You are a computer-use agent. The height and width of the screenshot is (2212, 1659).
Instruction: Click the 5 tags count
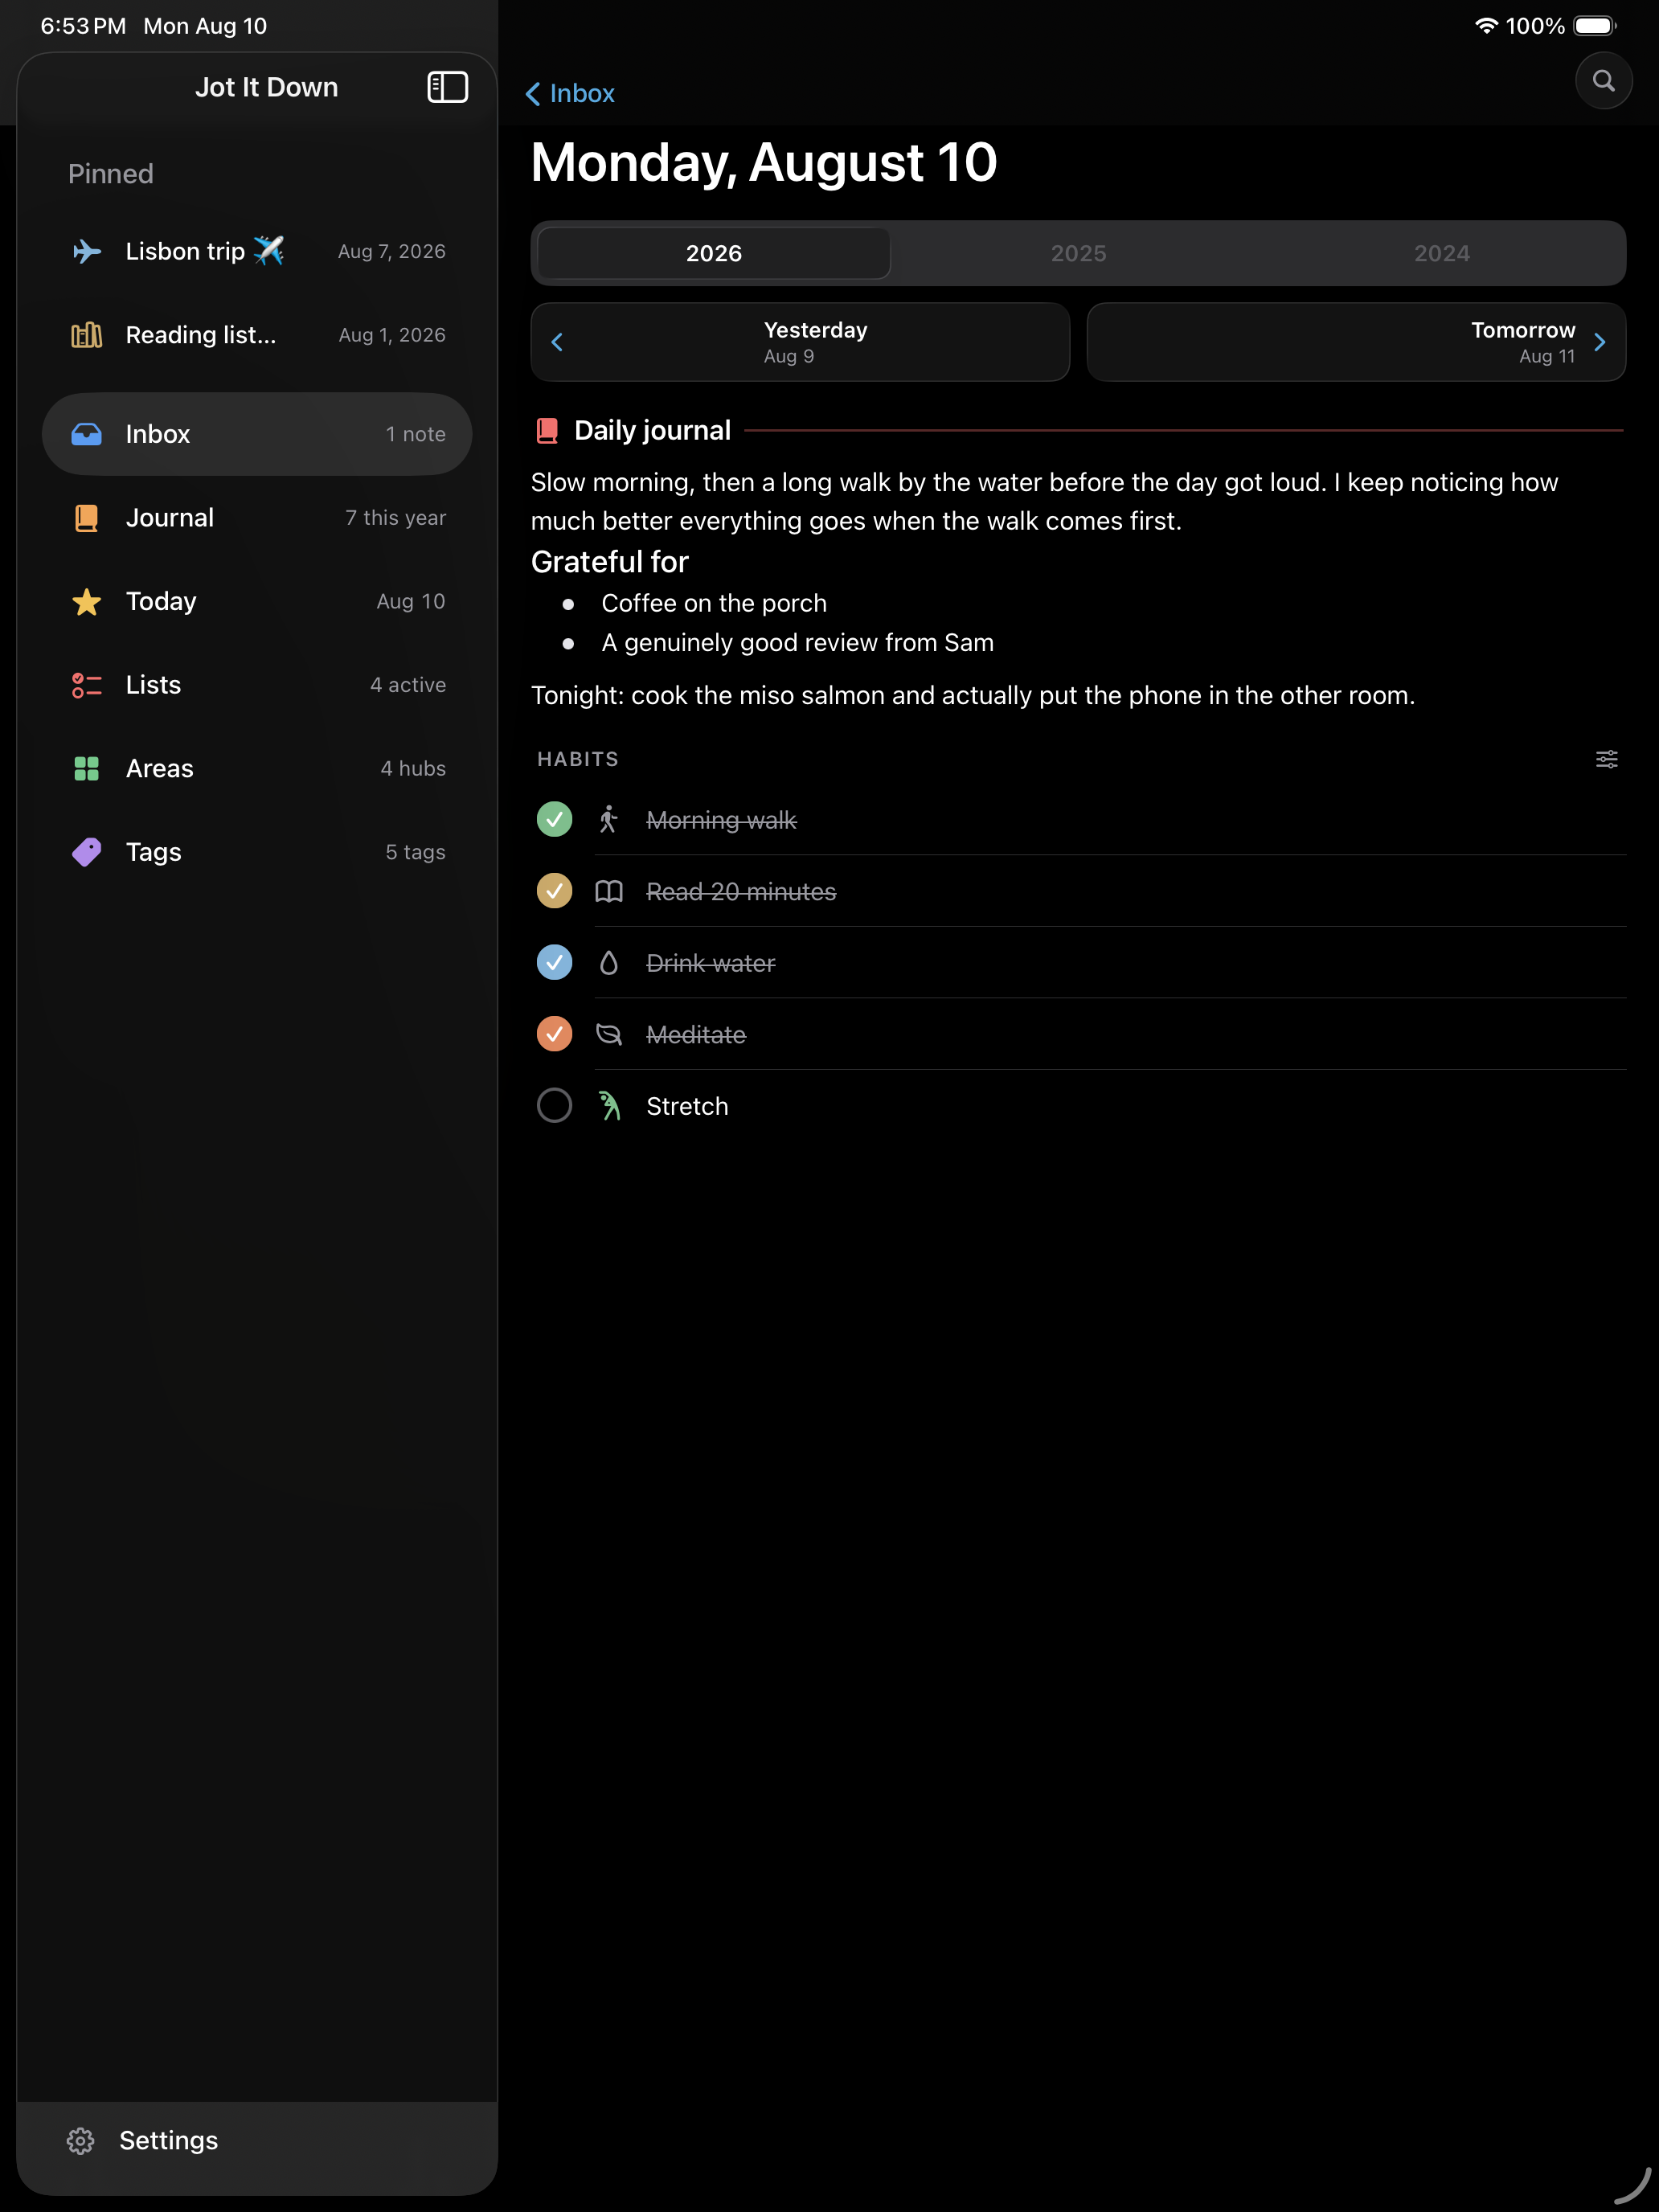click(x=416, y=852)
